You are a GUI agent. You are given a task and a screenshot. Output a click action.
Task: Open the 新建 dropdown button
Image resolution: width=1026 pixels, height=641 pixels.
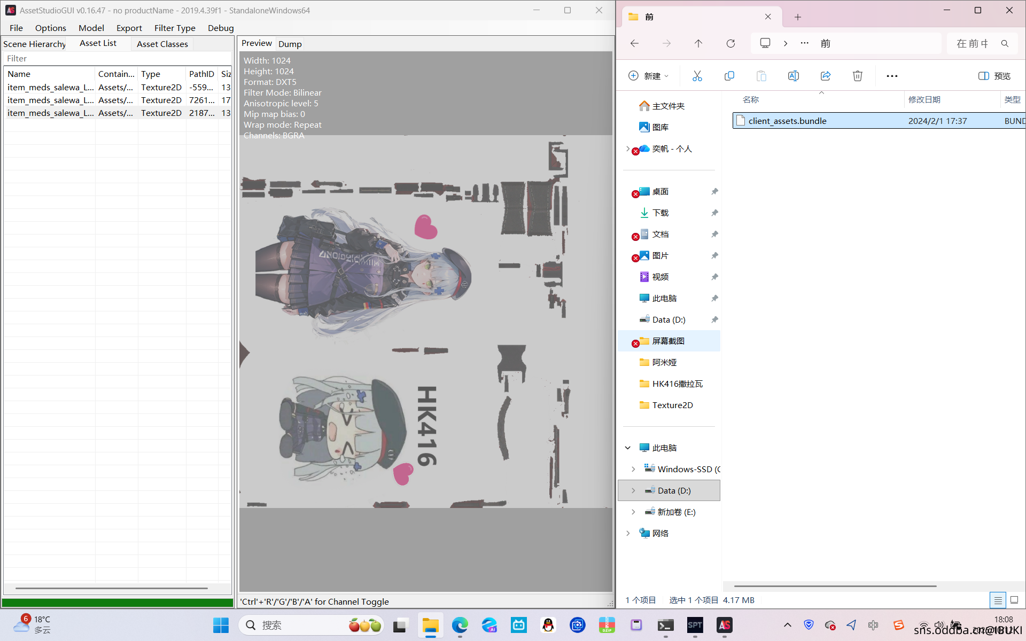tap(649, 76)
